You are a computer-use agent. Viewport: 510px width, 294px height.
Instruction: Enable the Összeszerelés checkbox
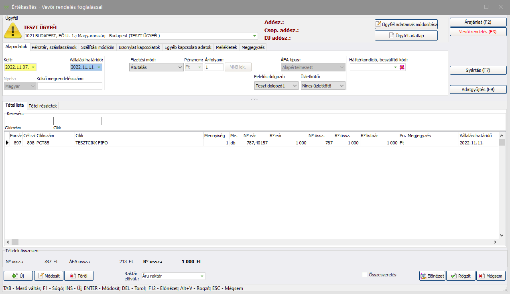click(364, 275)
